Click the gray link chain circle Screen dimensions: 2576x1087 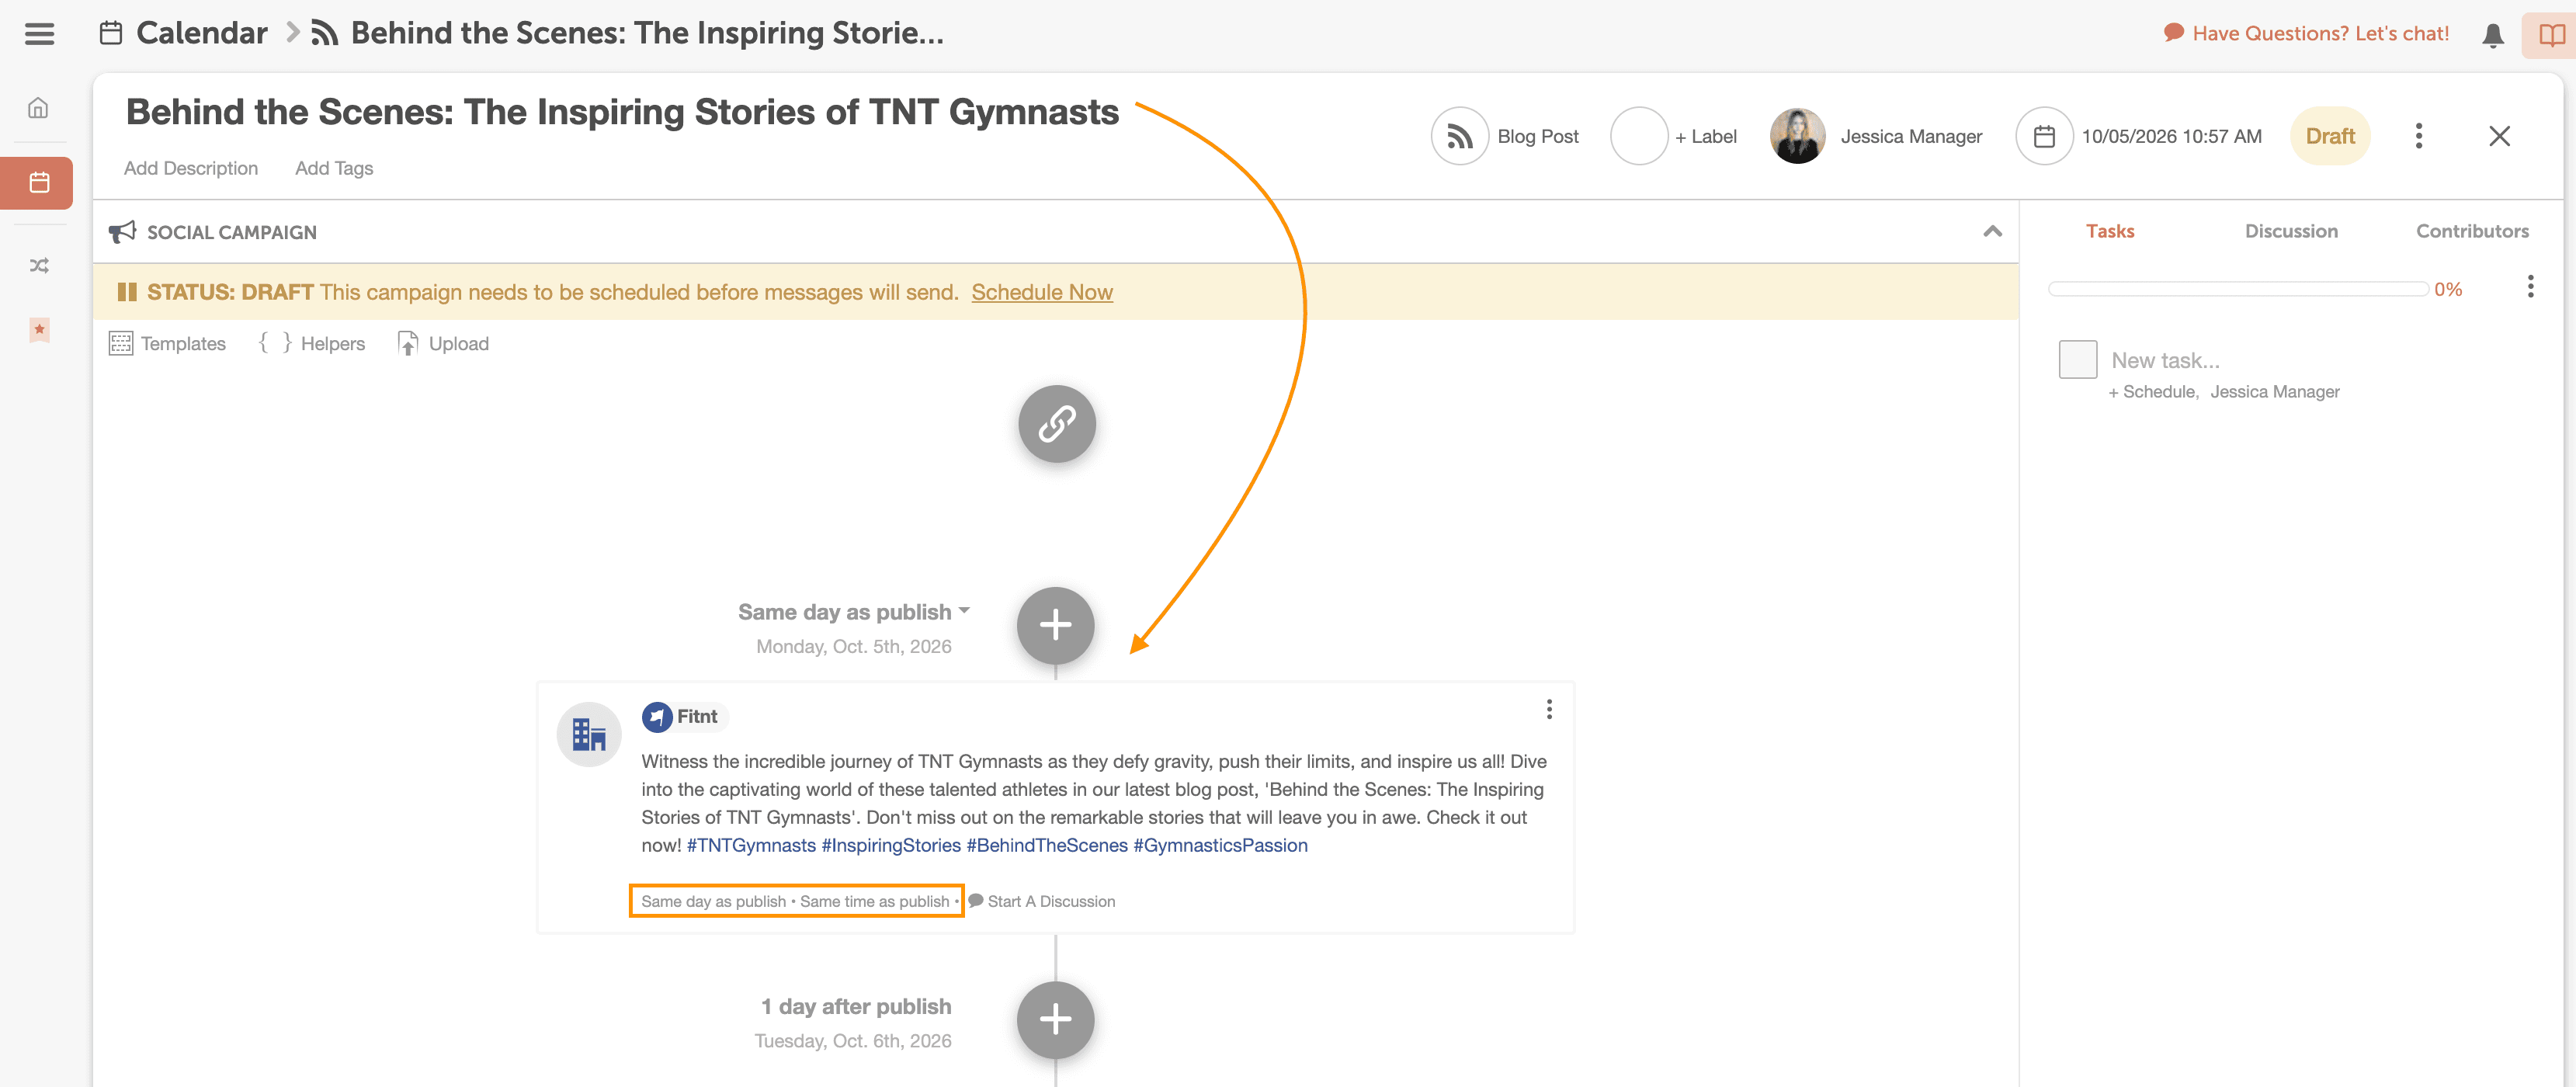1056,424
